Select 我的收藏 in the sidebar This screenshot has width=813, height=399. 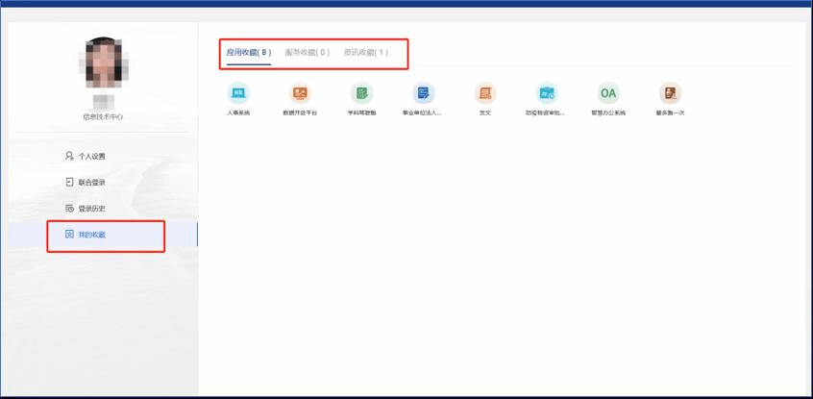click(x=92, y=235)
